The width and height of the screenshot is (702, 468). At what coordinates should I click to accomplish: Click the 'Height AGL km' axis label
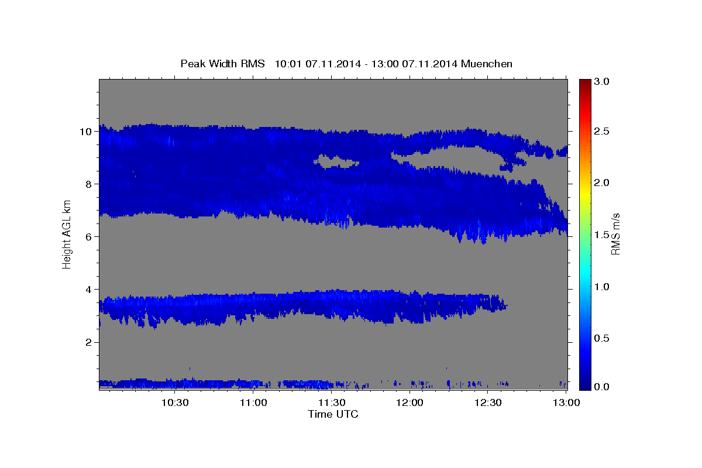[67, 235]
